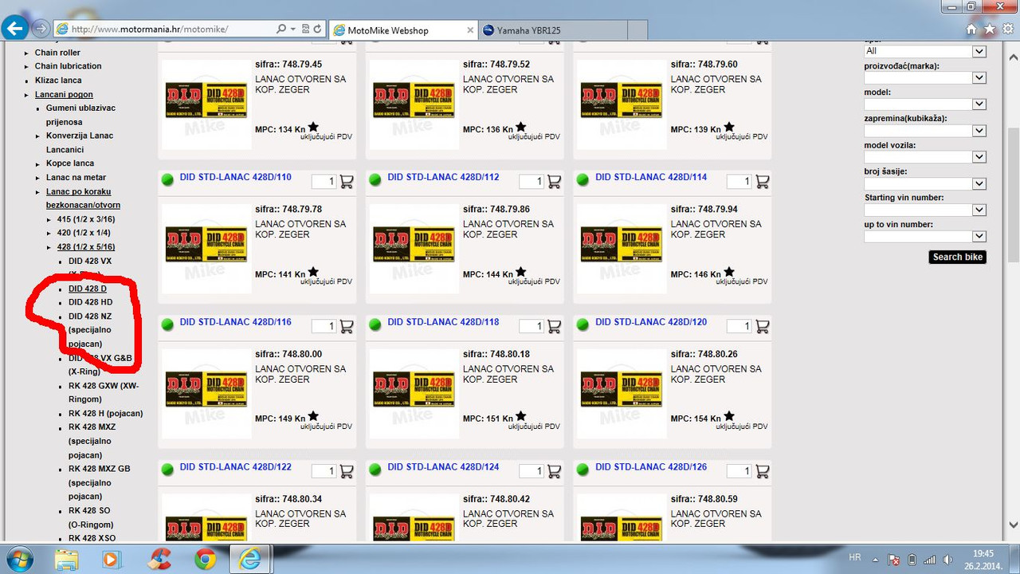This screenshot has height=574, width=1020.
Task: Open File Explorer from taskbar
Action: [x=66, y=560]
